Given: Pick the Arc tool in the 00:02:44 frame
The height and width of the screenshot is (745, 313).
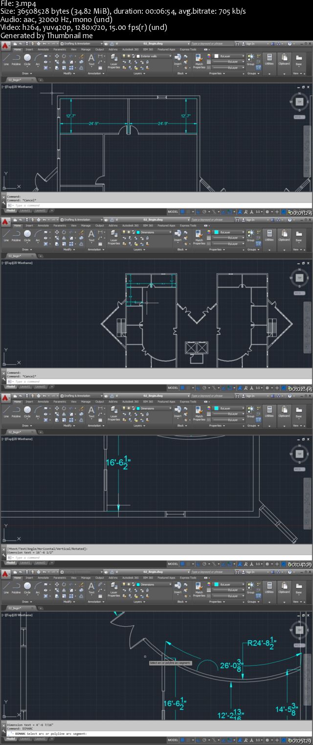Looking at the screenshot, I should point(38,236).
